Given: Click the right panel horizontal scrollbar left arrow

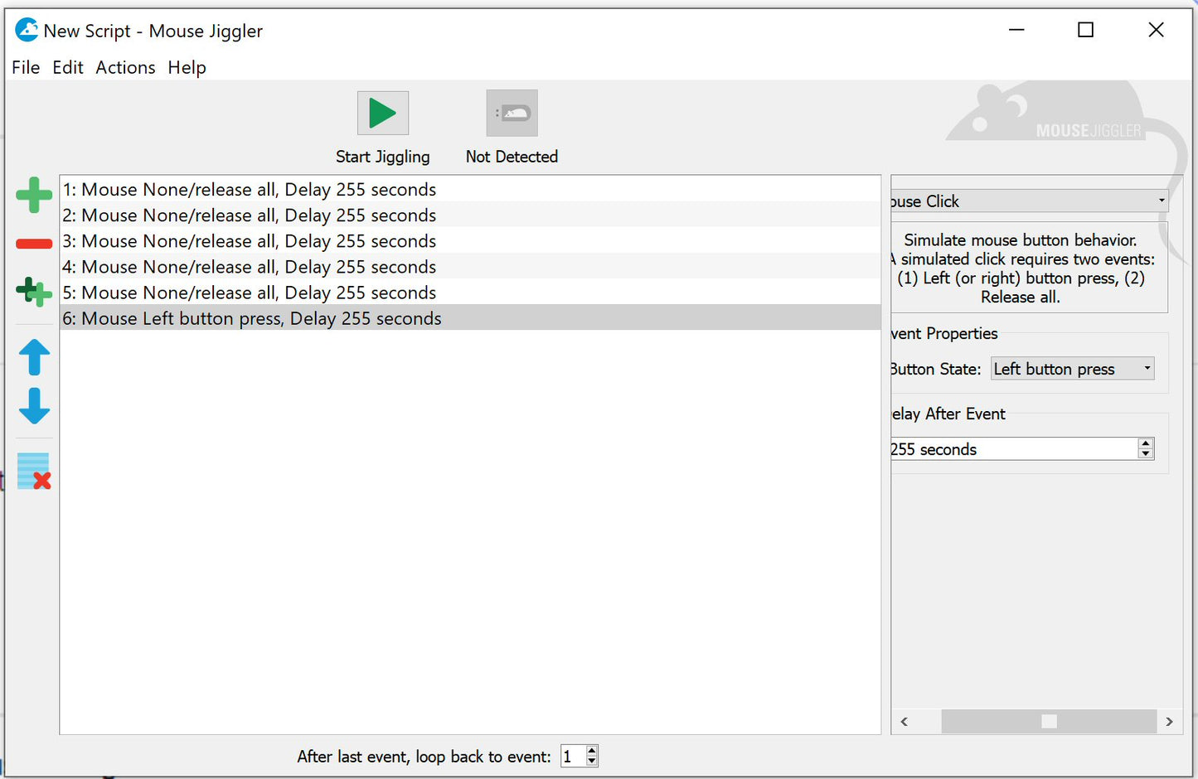Looking at the screenshot, I should point(905,722).
